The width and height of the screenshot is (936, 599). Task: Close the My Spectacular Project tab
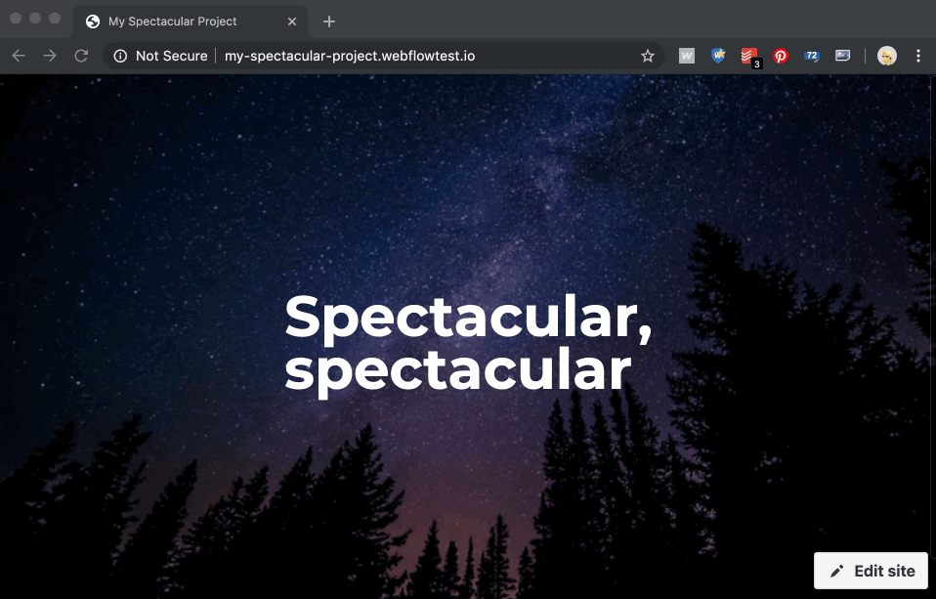click(x=292, y=21)
